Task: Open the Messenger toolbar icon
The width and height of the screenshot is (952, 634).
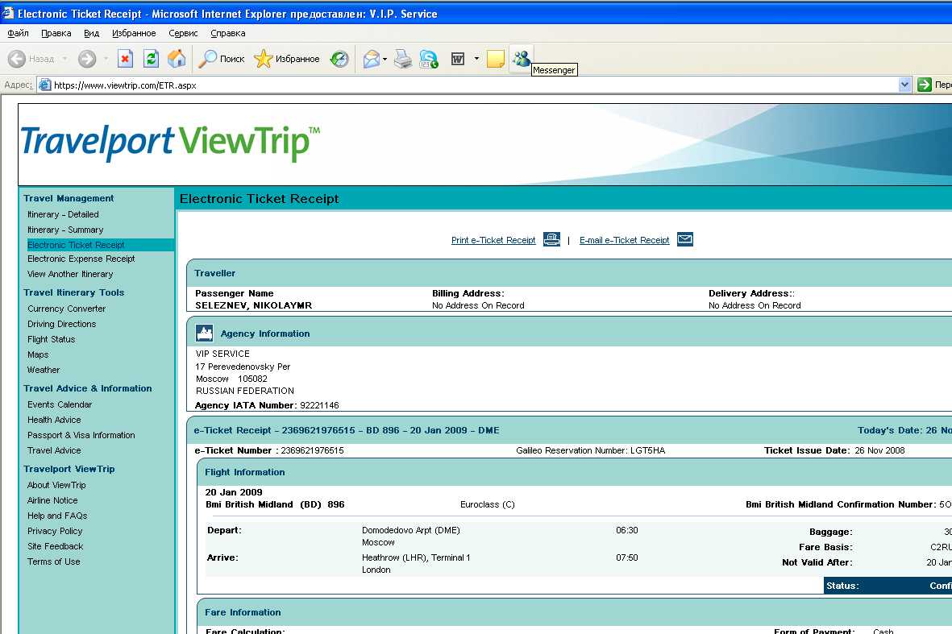Action: pyautogui.click(x=521, y=59)
